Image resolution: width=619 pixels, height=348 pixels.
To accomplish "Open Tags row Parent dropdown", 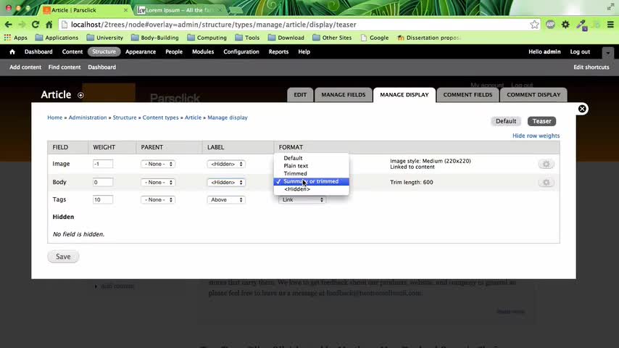I will (x=158, y=200).
